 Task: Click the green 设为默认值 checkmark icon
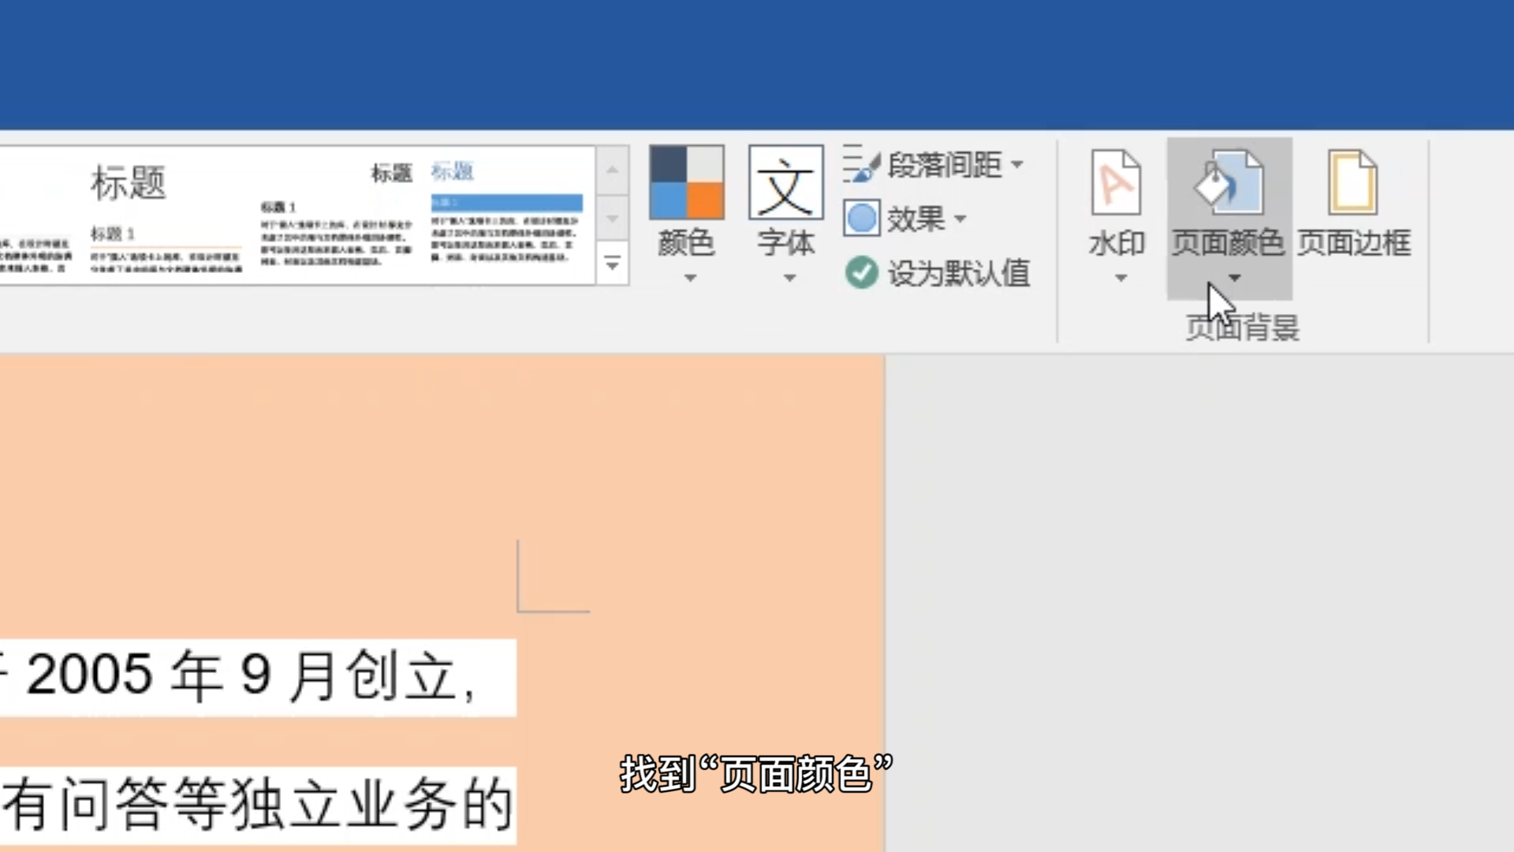tap(862, 272)
